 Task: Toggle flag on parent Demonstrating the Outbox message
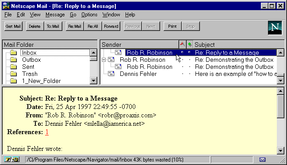183,60
